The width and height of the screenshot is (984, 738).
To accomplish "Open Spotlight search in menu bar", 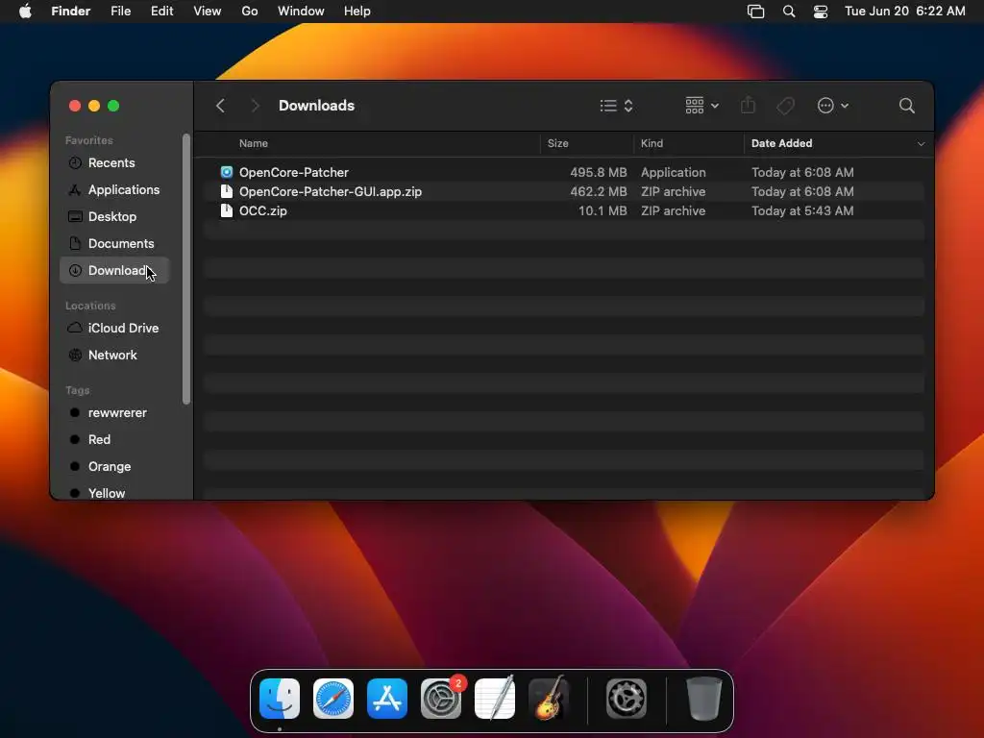I will [x=789, y=12].
